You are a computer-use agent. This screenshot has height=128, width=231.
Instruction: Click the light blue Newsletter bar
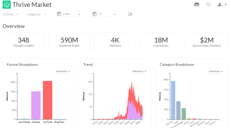(24, 119)
